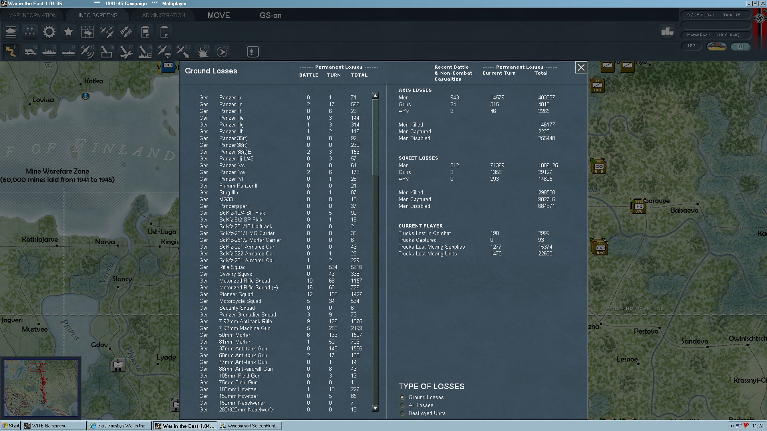Open the flagged clipboard report icon

pyautogui.click(x=145, y=32)
